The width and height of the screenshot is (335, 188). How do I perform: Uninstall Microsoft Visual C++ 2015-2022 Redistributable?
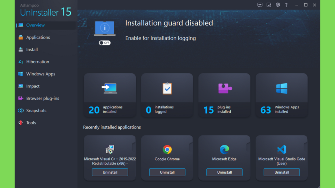tap(110, 172)
